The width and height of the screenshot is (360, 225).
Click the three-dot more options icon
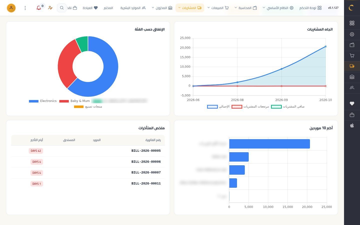[x=25, y=8]
